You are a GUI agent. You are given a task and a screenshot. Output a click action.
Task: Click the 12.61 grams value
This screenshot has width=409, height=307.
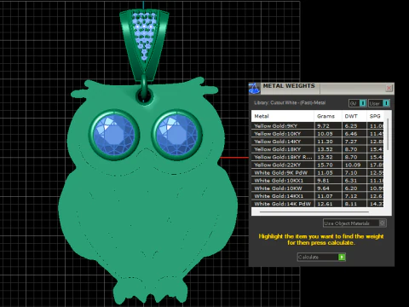(325, 204)
